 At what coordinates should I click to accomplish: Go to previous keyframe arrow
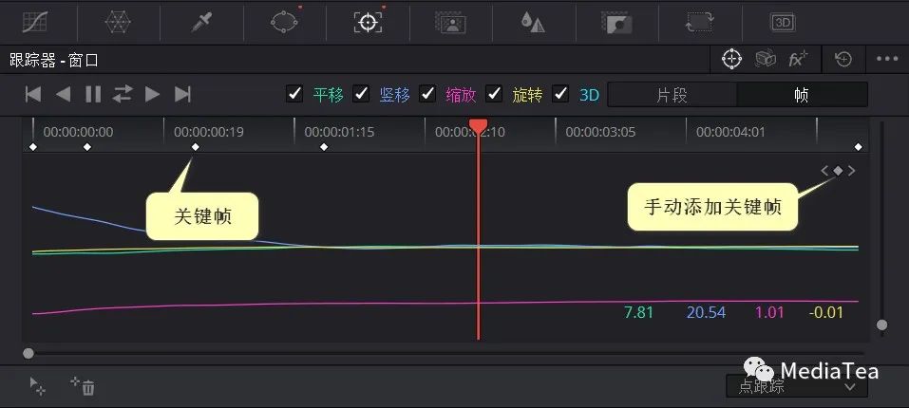pos(824,171)
